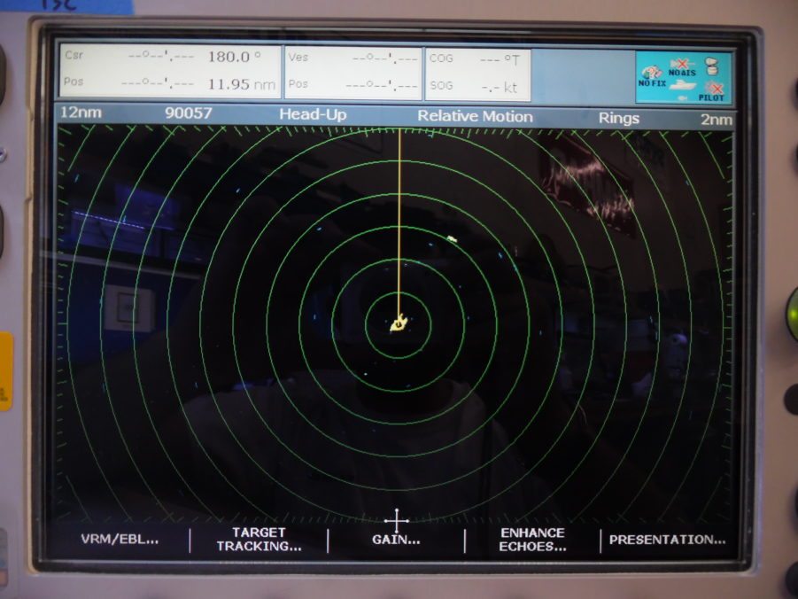Select the 90057 value in status bar
The height and width of the screenshot is (599, 798).
189,113
